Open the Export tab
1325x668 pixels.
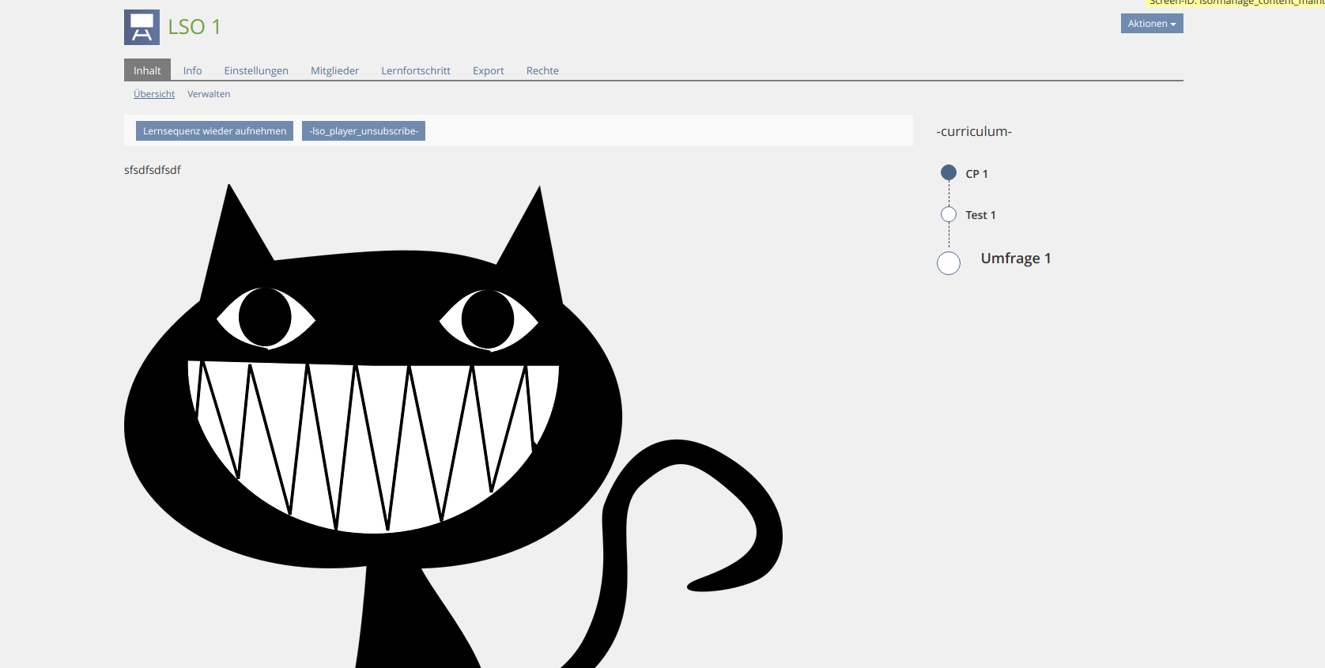point(488,70)
